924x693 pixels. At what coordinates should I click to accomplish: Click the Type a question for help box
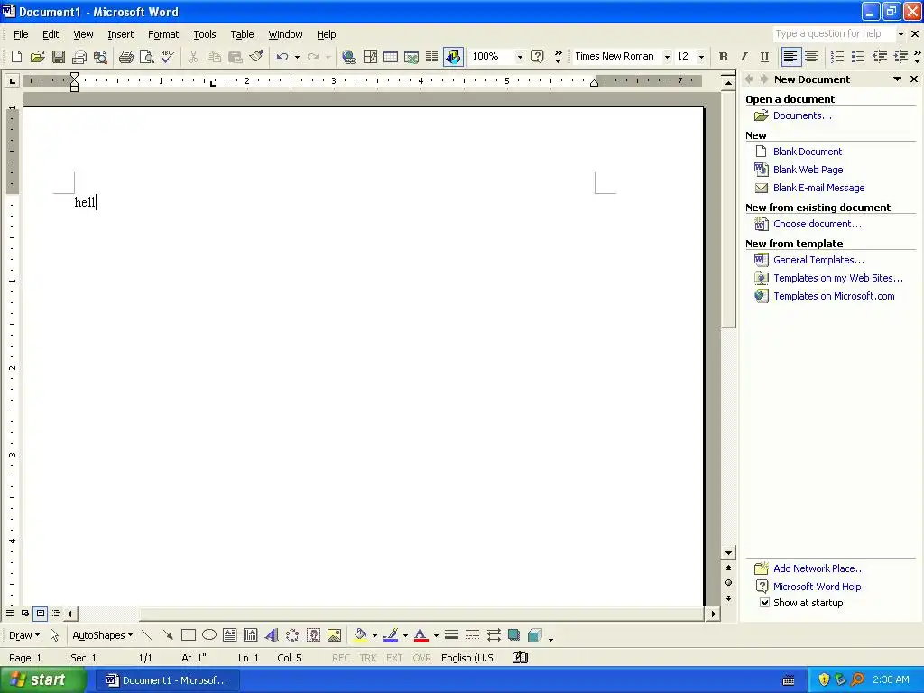tap(835, 33)
